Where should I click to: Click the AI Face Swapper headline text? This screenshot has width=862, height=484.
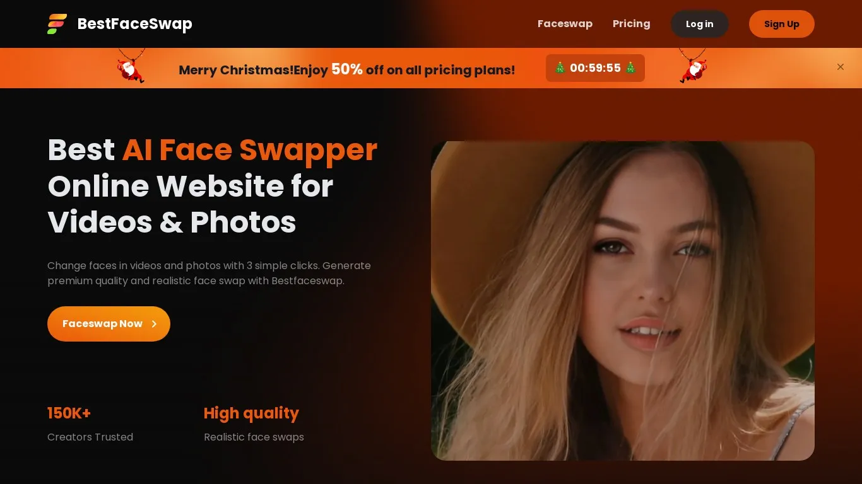(250, 150)
